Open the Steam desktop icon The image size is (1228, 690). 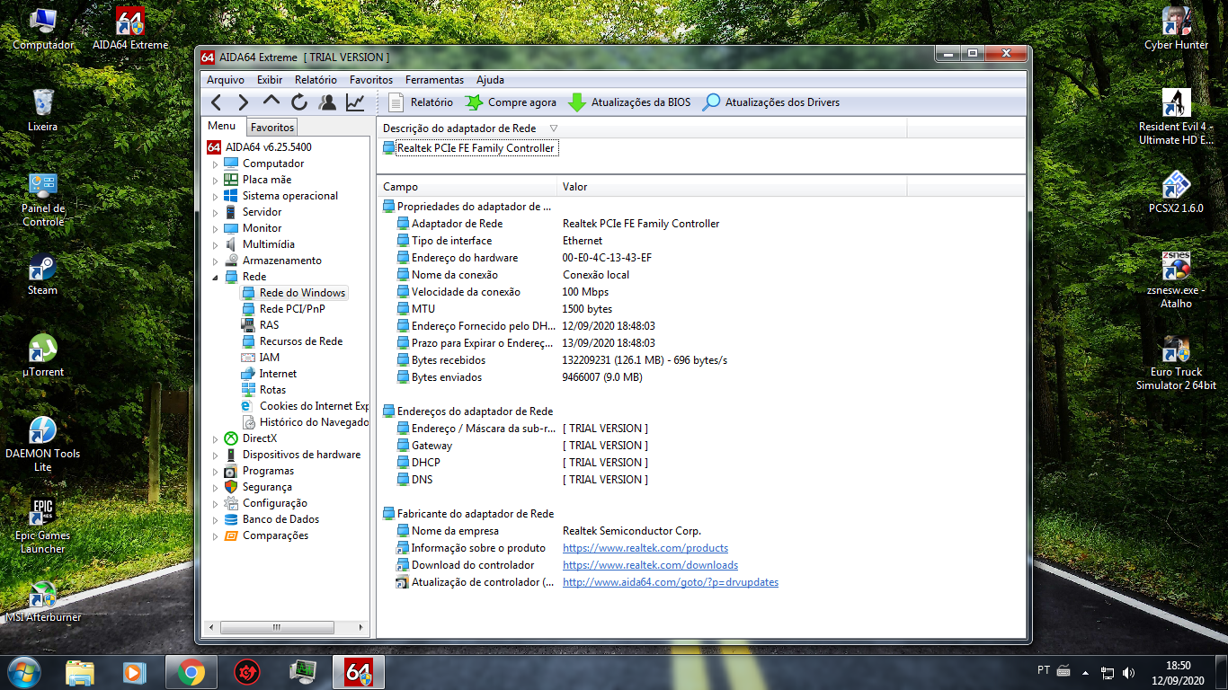(x=42, y=276)
